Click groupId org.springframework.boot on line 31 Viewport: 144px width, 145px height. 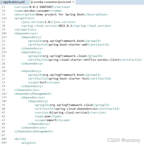(63, 75)
